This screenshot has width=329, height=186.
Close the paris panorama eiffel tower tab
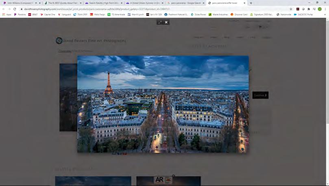[x=244, y=3]
